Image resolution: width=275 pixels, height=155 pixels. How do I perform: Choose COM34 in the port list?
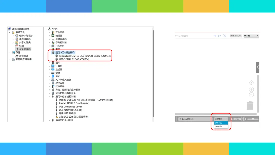[x=221, y=126]
